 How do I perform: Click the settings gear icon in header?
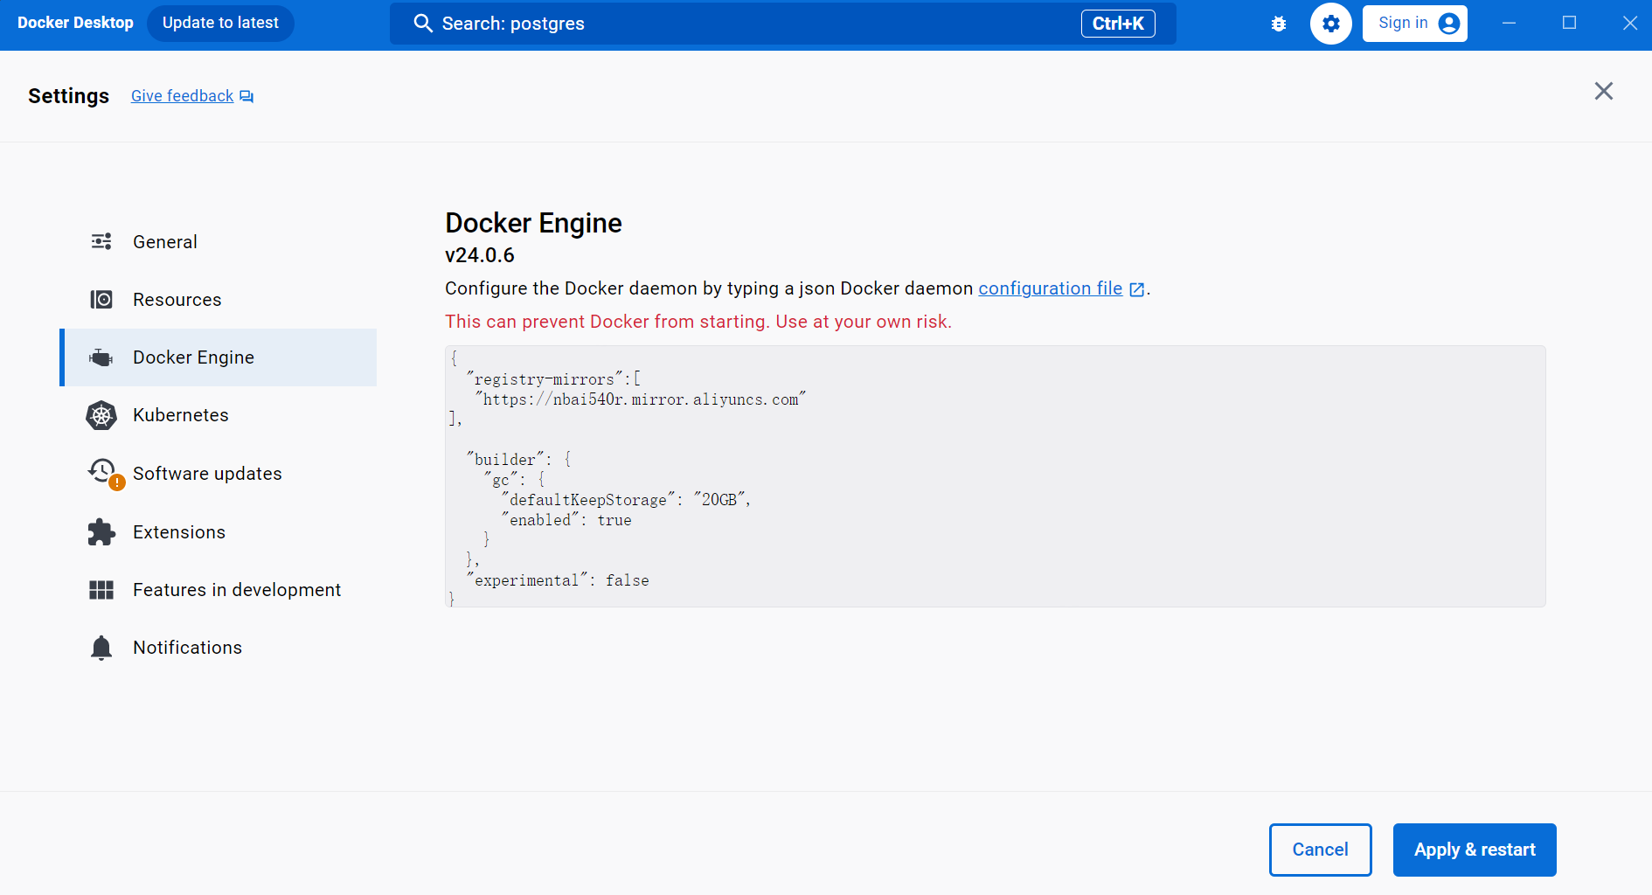(x=1330, y=24)
